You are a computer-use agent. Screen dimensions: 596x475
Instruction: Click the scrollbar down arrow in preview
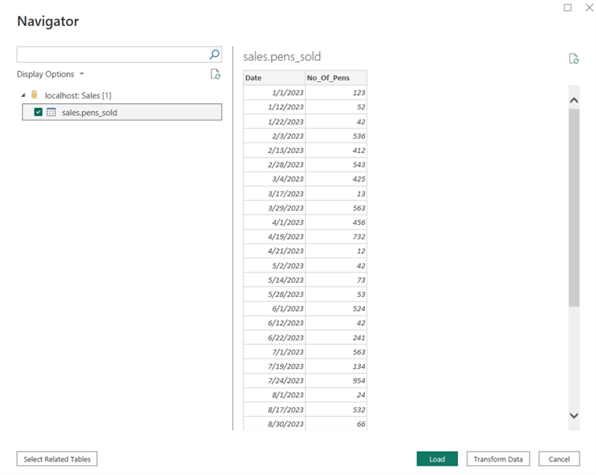pos(574,415)
